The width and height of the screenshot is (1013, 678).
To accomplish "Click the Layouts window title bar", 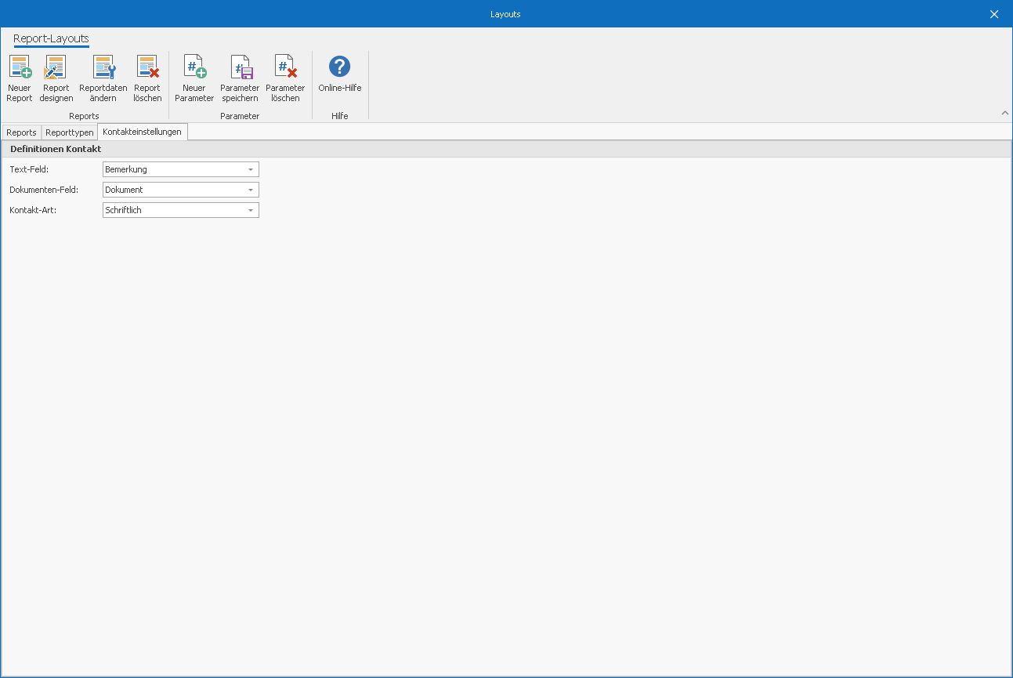I will (x=505, y=14).
